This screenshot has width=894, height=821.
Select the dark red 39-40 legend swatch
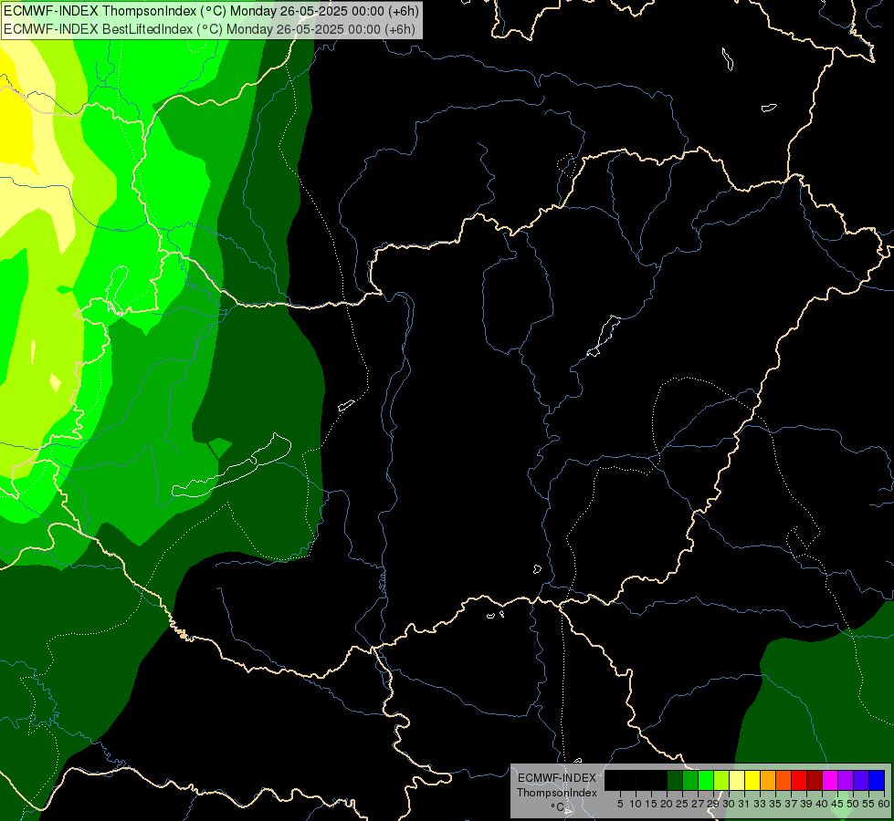pos(815,780)
